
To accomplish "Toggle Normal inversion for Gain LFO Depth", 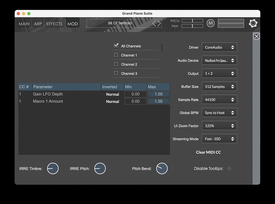I will click(x=113, y=94).
